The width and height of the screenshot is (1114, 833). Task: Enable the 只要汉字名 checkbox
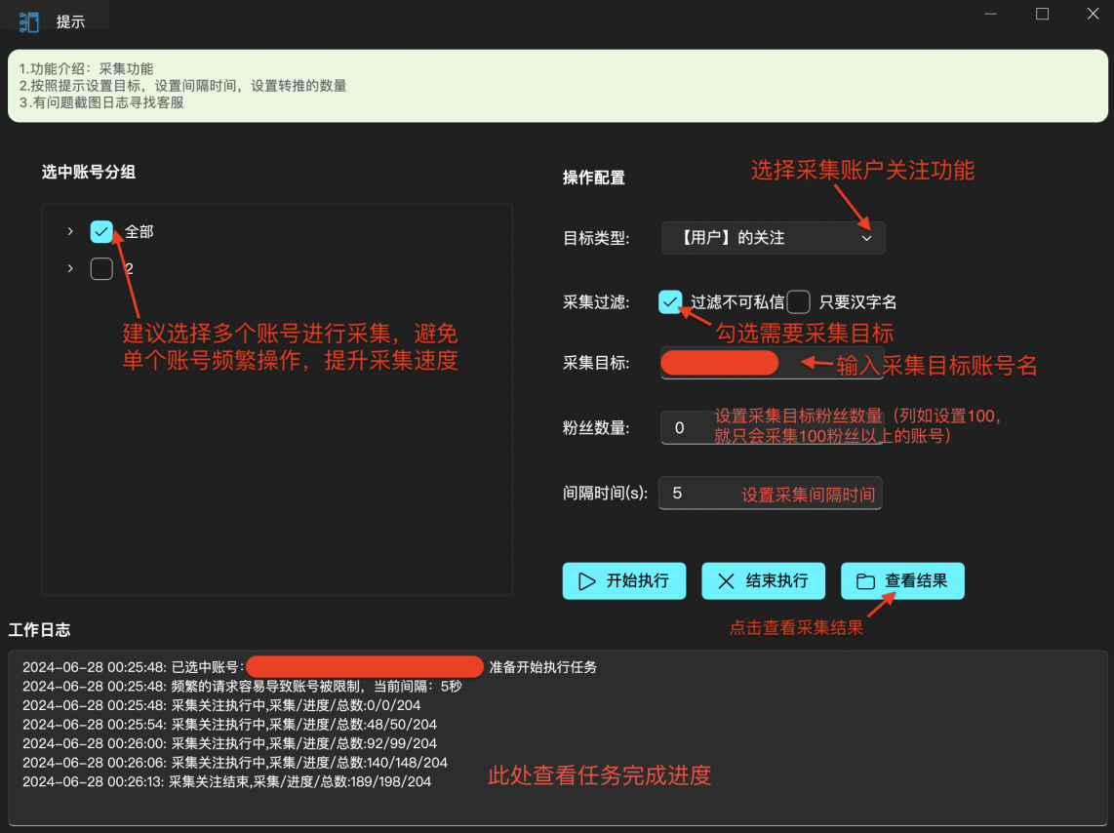pyautogui.click(x=799, y=301)
